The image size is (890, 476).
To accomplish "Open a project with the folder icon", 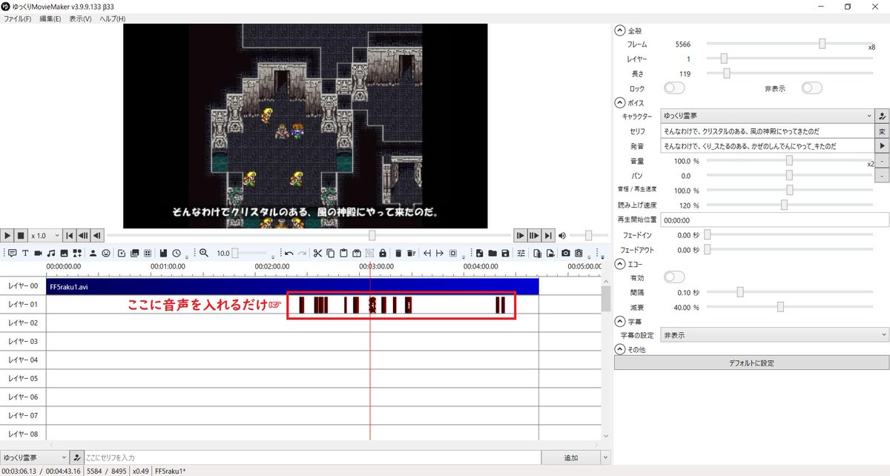I will pos(492,253).
